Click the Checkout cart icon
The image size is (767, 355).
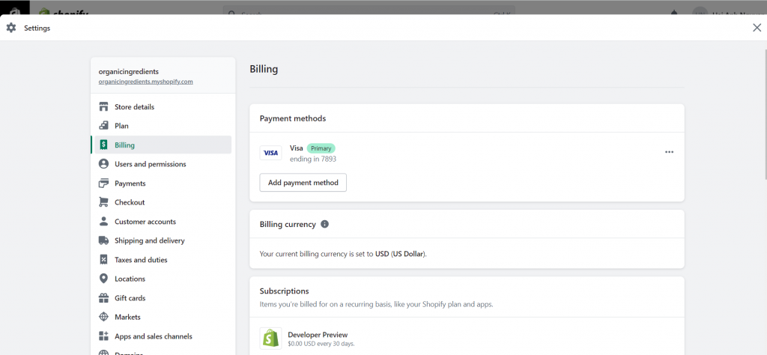[x=103, y=202]
